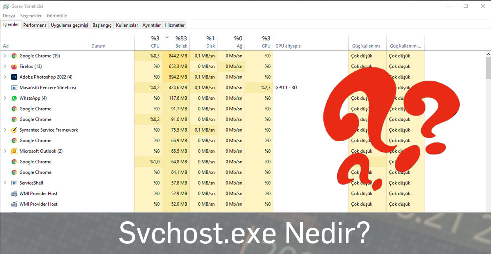Click the 75,5 MB memory cell
491x254 pixels.
coord(176,130)
